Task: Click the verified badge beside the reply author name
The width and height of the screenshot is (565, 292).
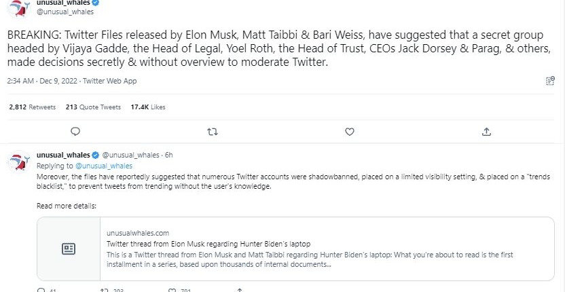Action: coord(96,155)
